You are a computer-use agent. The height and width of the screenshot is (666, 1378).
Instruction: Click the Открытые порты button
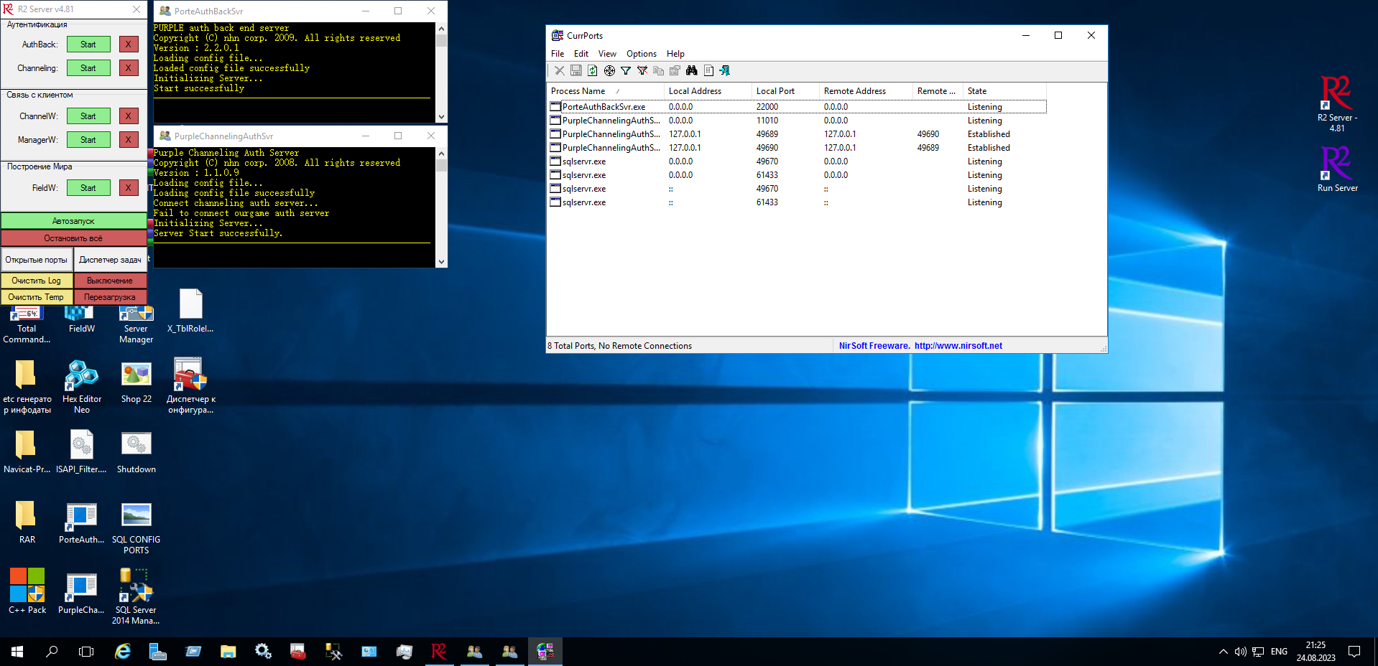pos(37,260)
